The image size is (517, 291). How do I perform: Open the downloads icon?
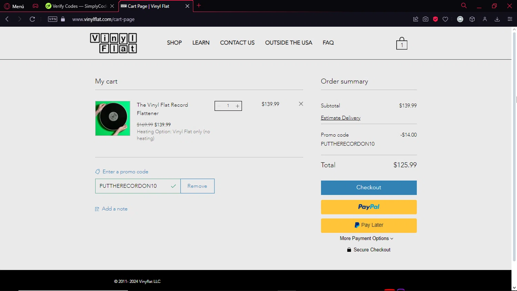click(x=497, y=19)
